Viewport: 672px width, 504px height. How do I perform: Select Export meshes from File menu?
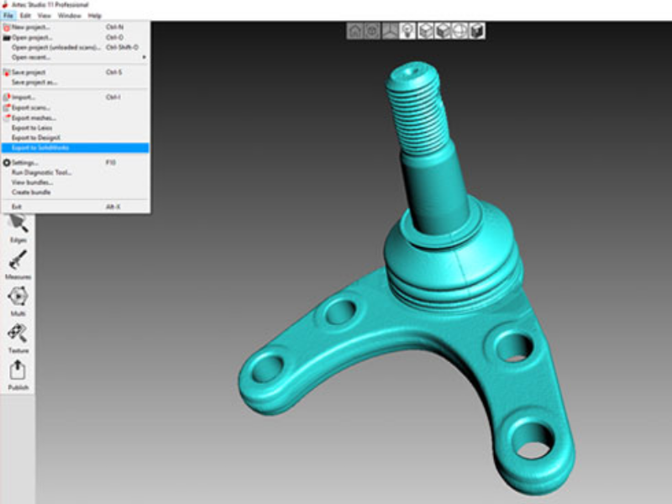(34, 118)
